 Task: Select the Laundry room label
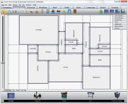tap(33, 49)
